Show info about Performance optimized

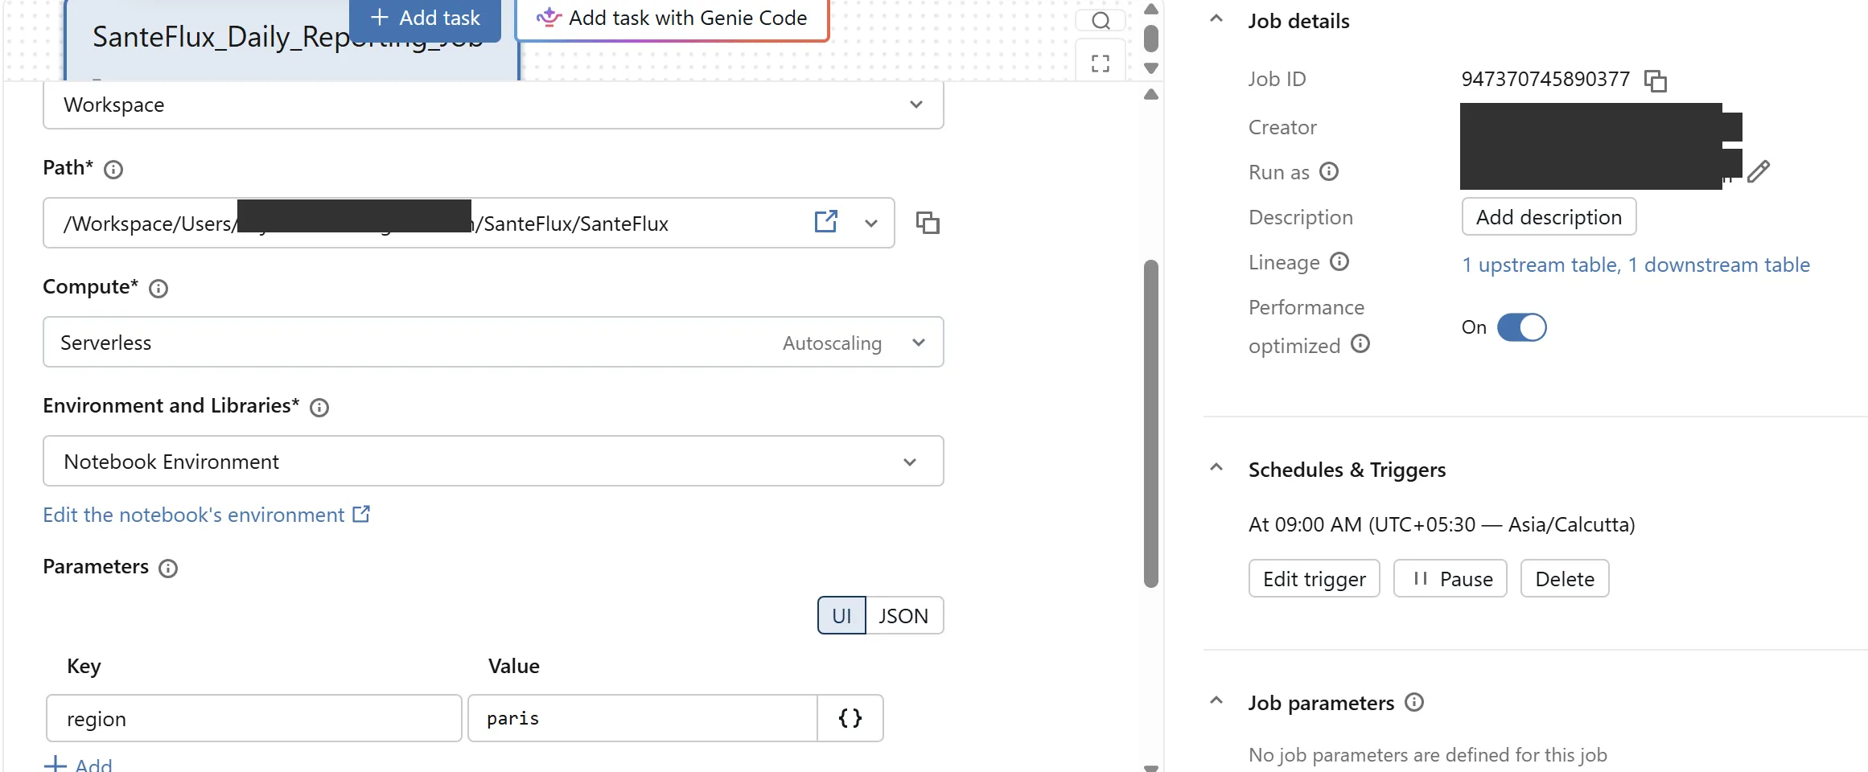point(1360,344)
